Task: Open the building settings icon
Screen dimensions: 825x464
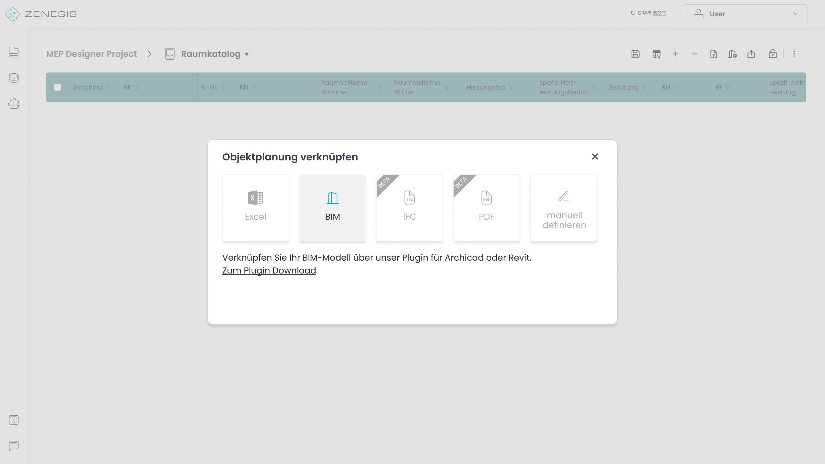Action: click(732, 54)
